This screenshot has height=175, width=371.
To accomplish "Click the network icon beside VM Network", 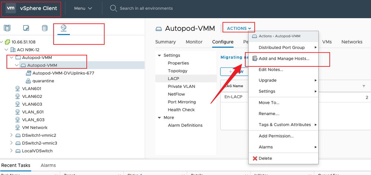I will point(18,128).
